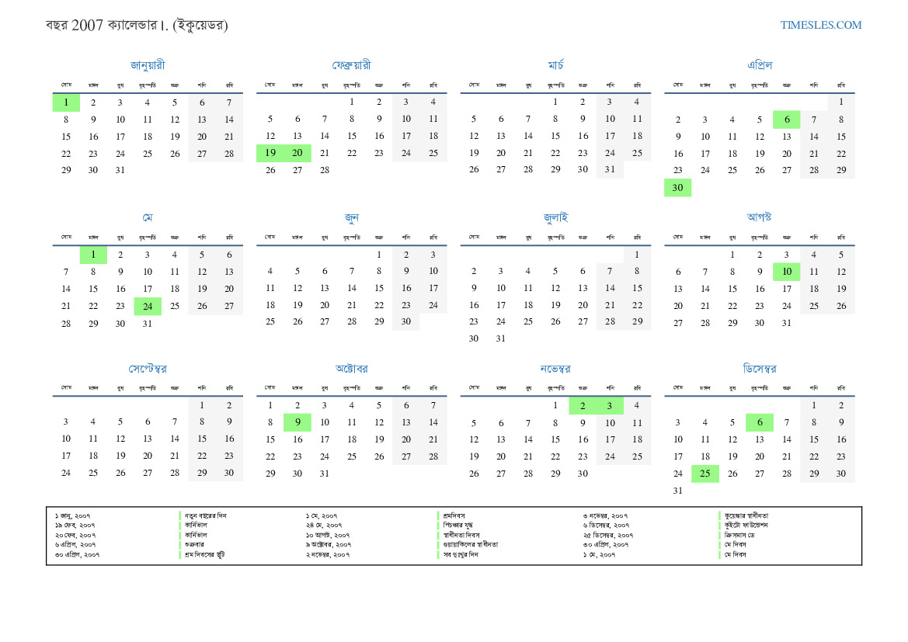The width and height of the screenshot is (908, 642).
Task: Click June 30 in the জুন calendar
Action: click(x=405, y=321)
